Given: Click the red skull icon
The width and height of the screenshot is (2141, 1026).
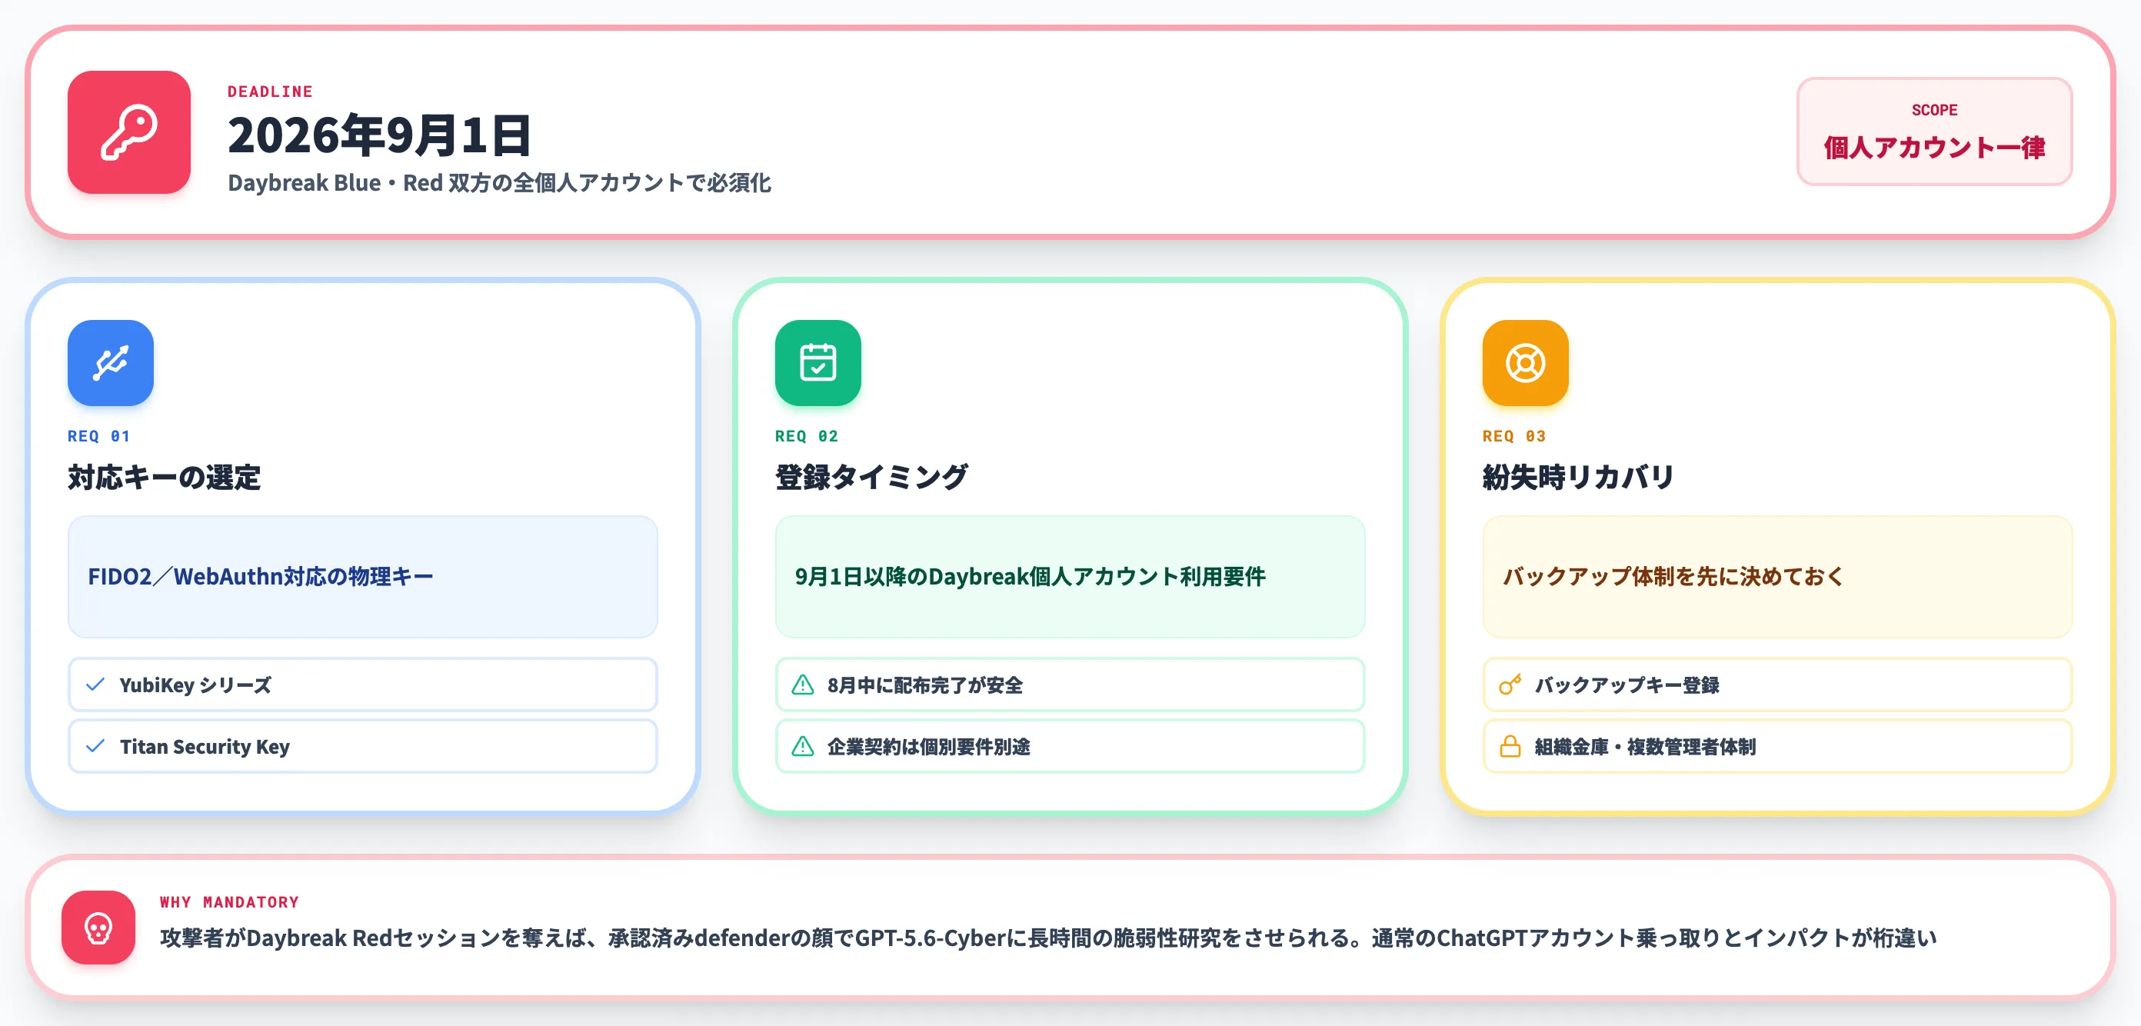Looking at the screenshot, I should pos(98,927).
